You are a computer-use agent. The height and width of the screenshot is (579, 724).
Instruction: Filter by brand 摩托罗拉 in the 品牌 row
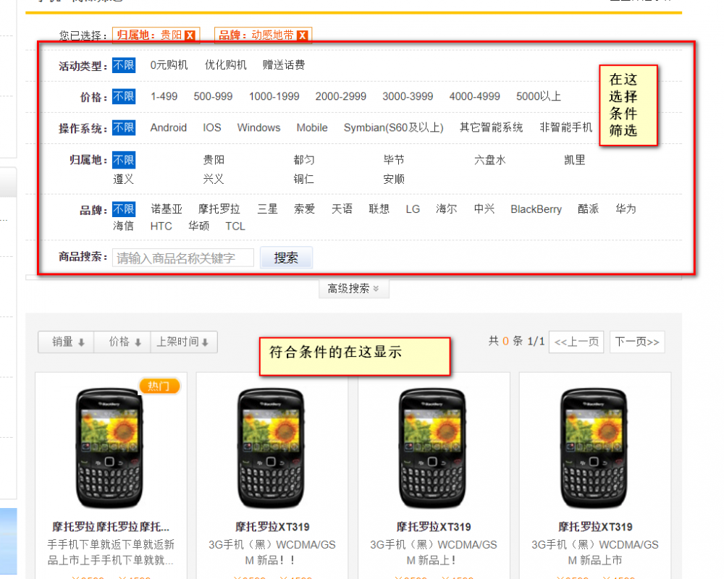point(219,209)
